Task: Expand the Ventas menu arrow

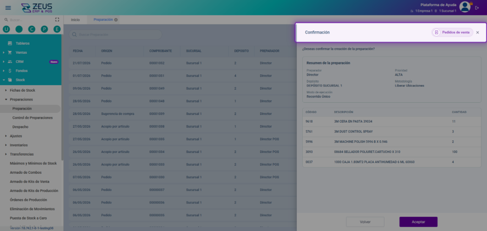Action: coord(3,53)
